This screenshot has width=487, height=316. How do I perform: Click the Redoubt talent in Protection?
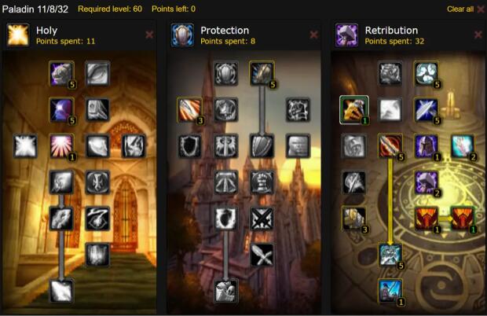[262, 74]
